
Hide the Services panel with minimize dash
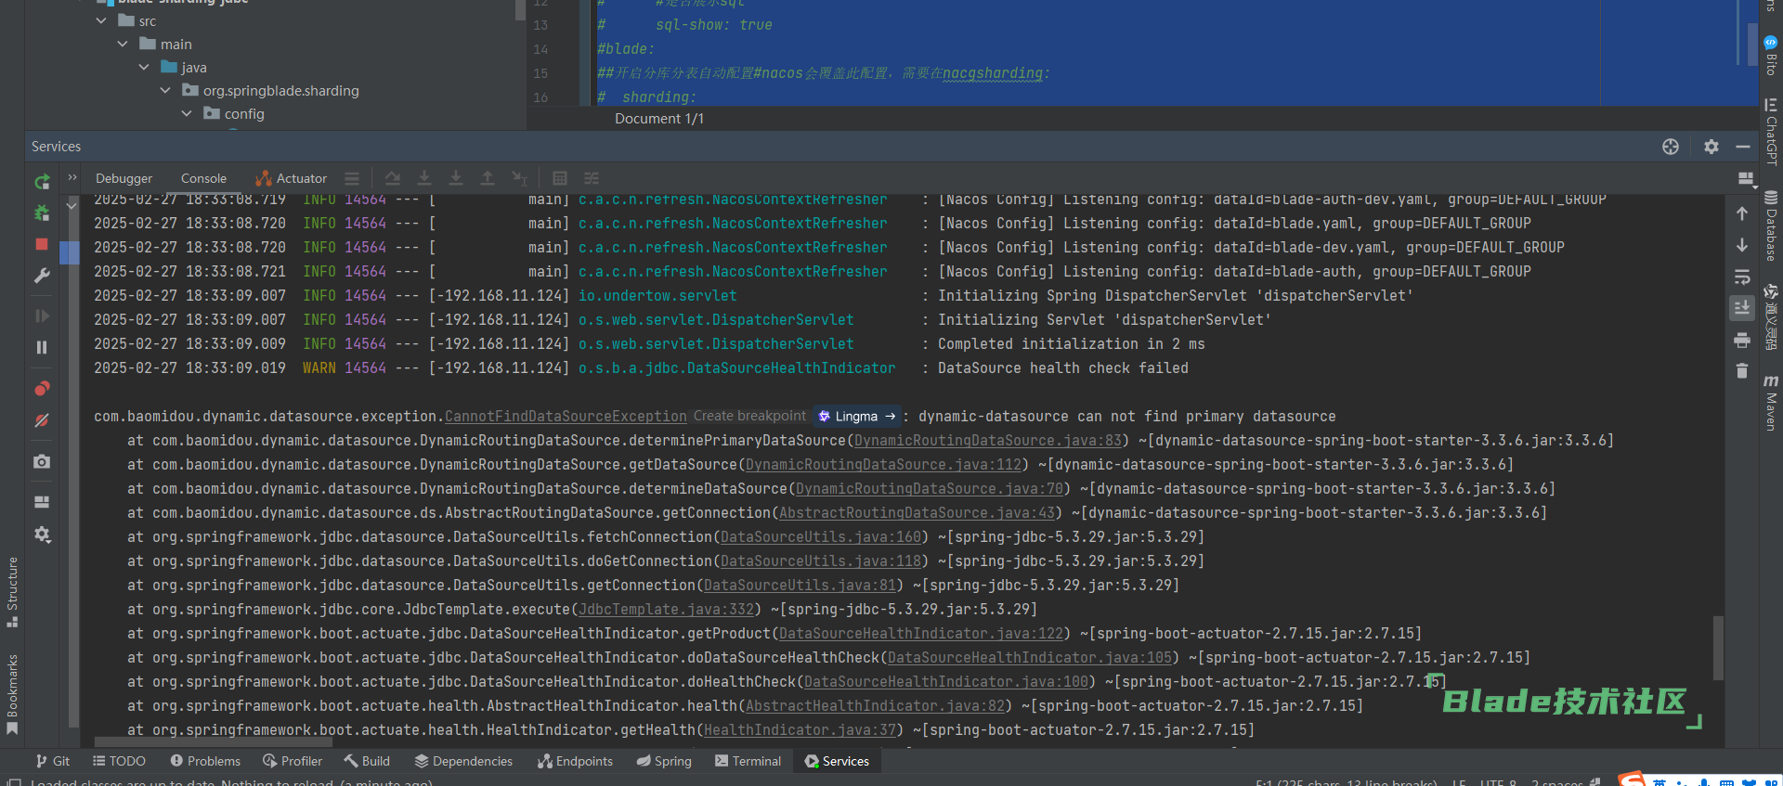(x=1743, y=147)
